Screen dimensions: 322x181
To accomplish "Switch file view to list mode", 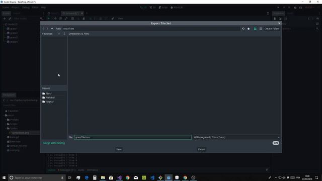I will (x=261, y=29).
